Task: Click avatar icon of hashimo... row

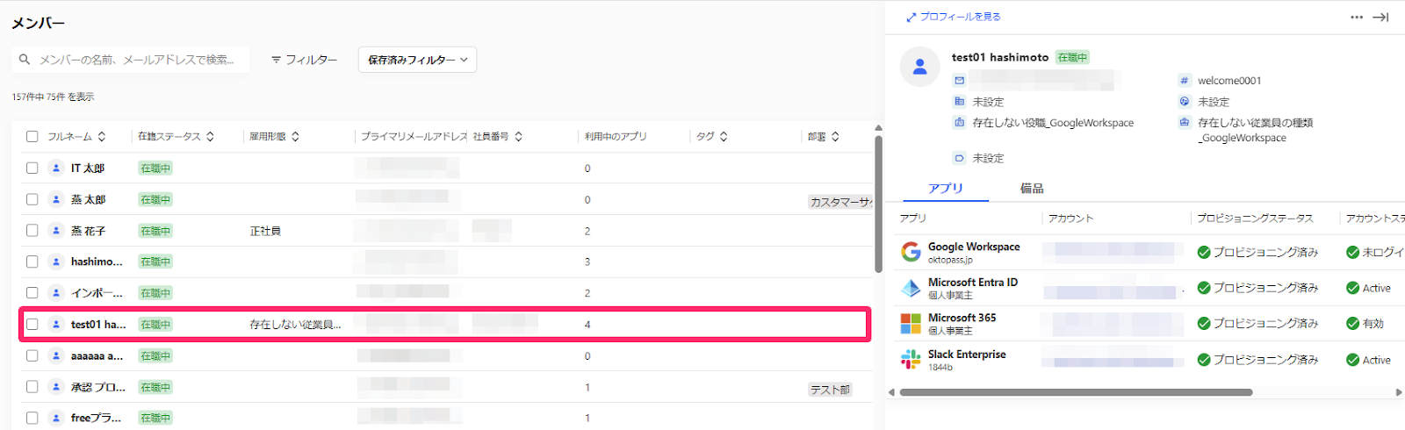Action: [56, 262]
